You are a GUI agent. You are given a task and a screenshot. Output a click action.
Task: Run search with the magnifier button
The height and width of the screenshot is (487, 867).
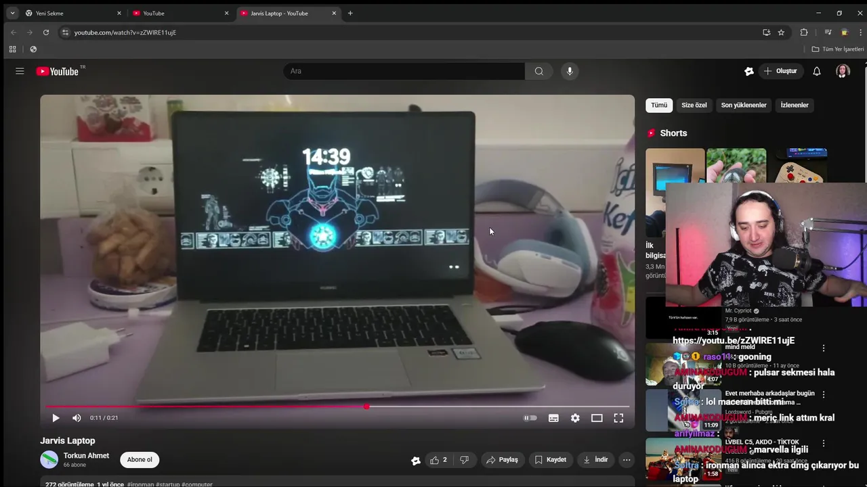538,71
